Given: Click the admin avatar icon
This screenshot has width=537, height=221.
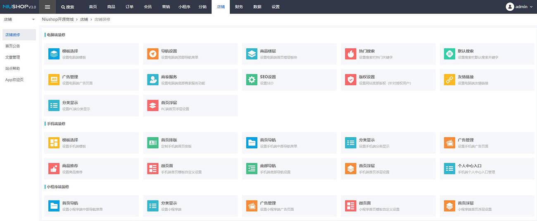Looking at the screenshot, I should pos(510,7).
